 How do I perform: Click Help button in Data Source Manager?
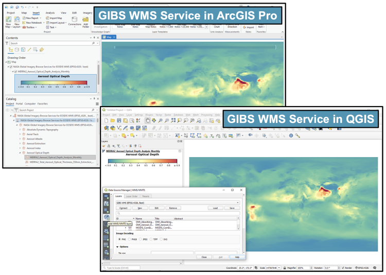coord(237,257)
